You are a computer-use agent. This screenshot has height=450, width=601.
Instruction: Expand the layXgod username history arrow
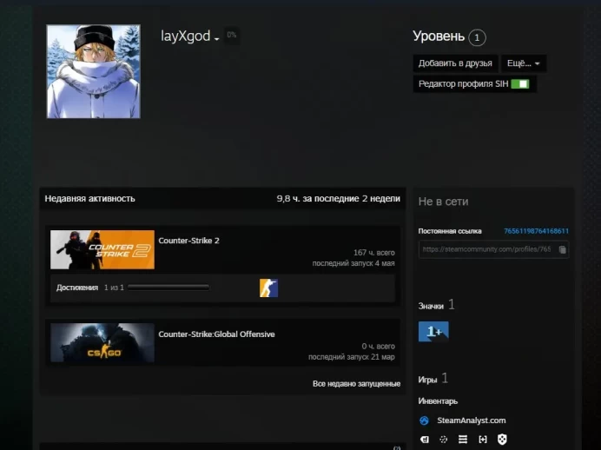[216, 39]
